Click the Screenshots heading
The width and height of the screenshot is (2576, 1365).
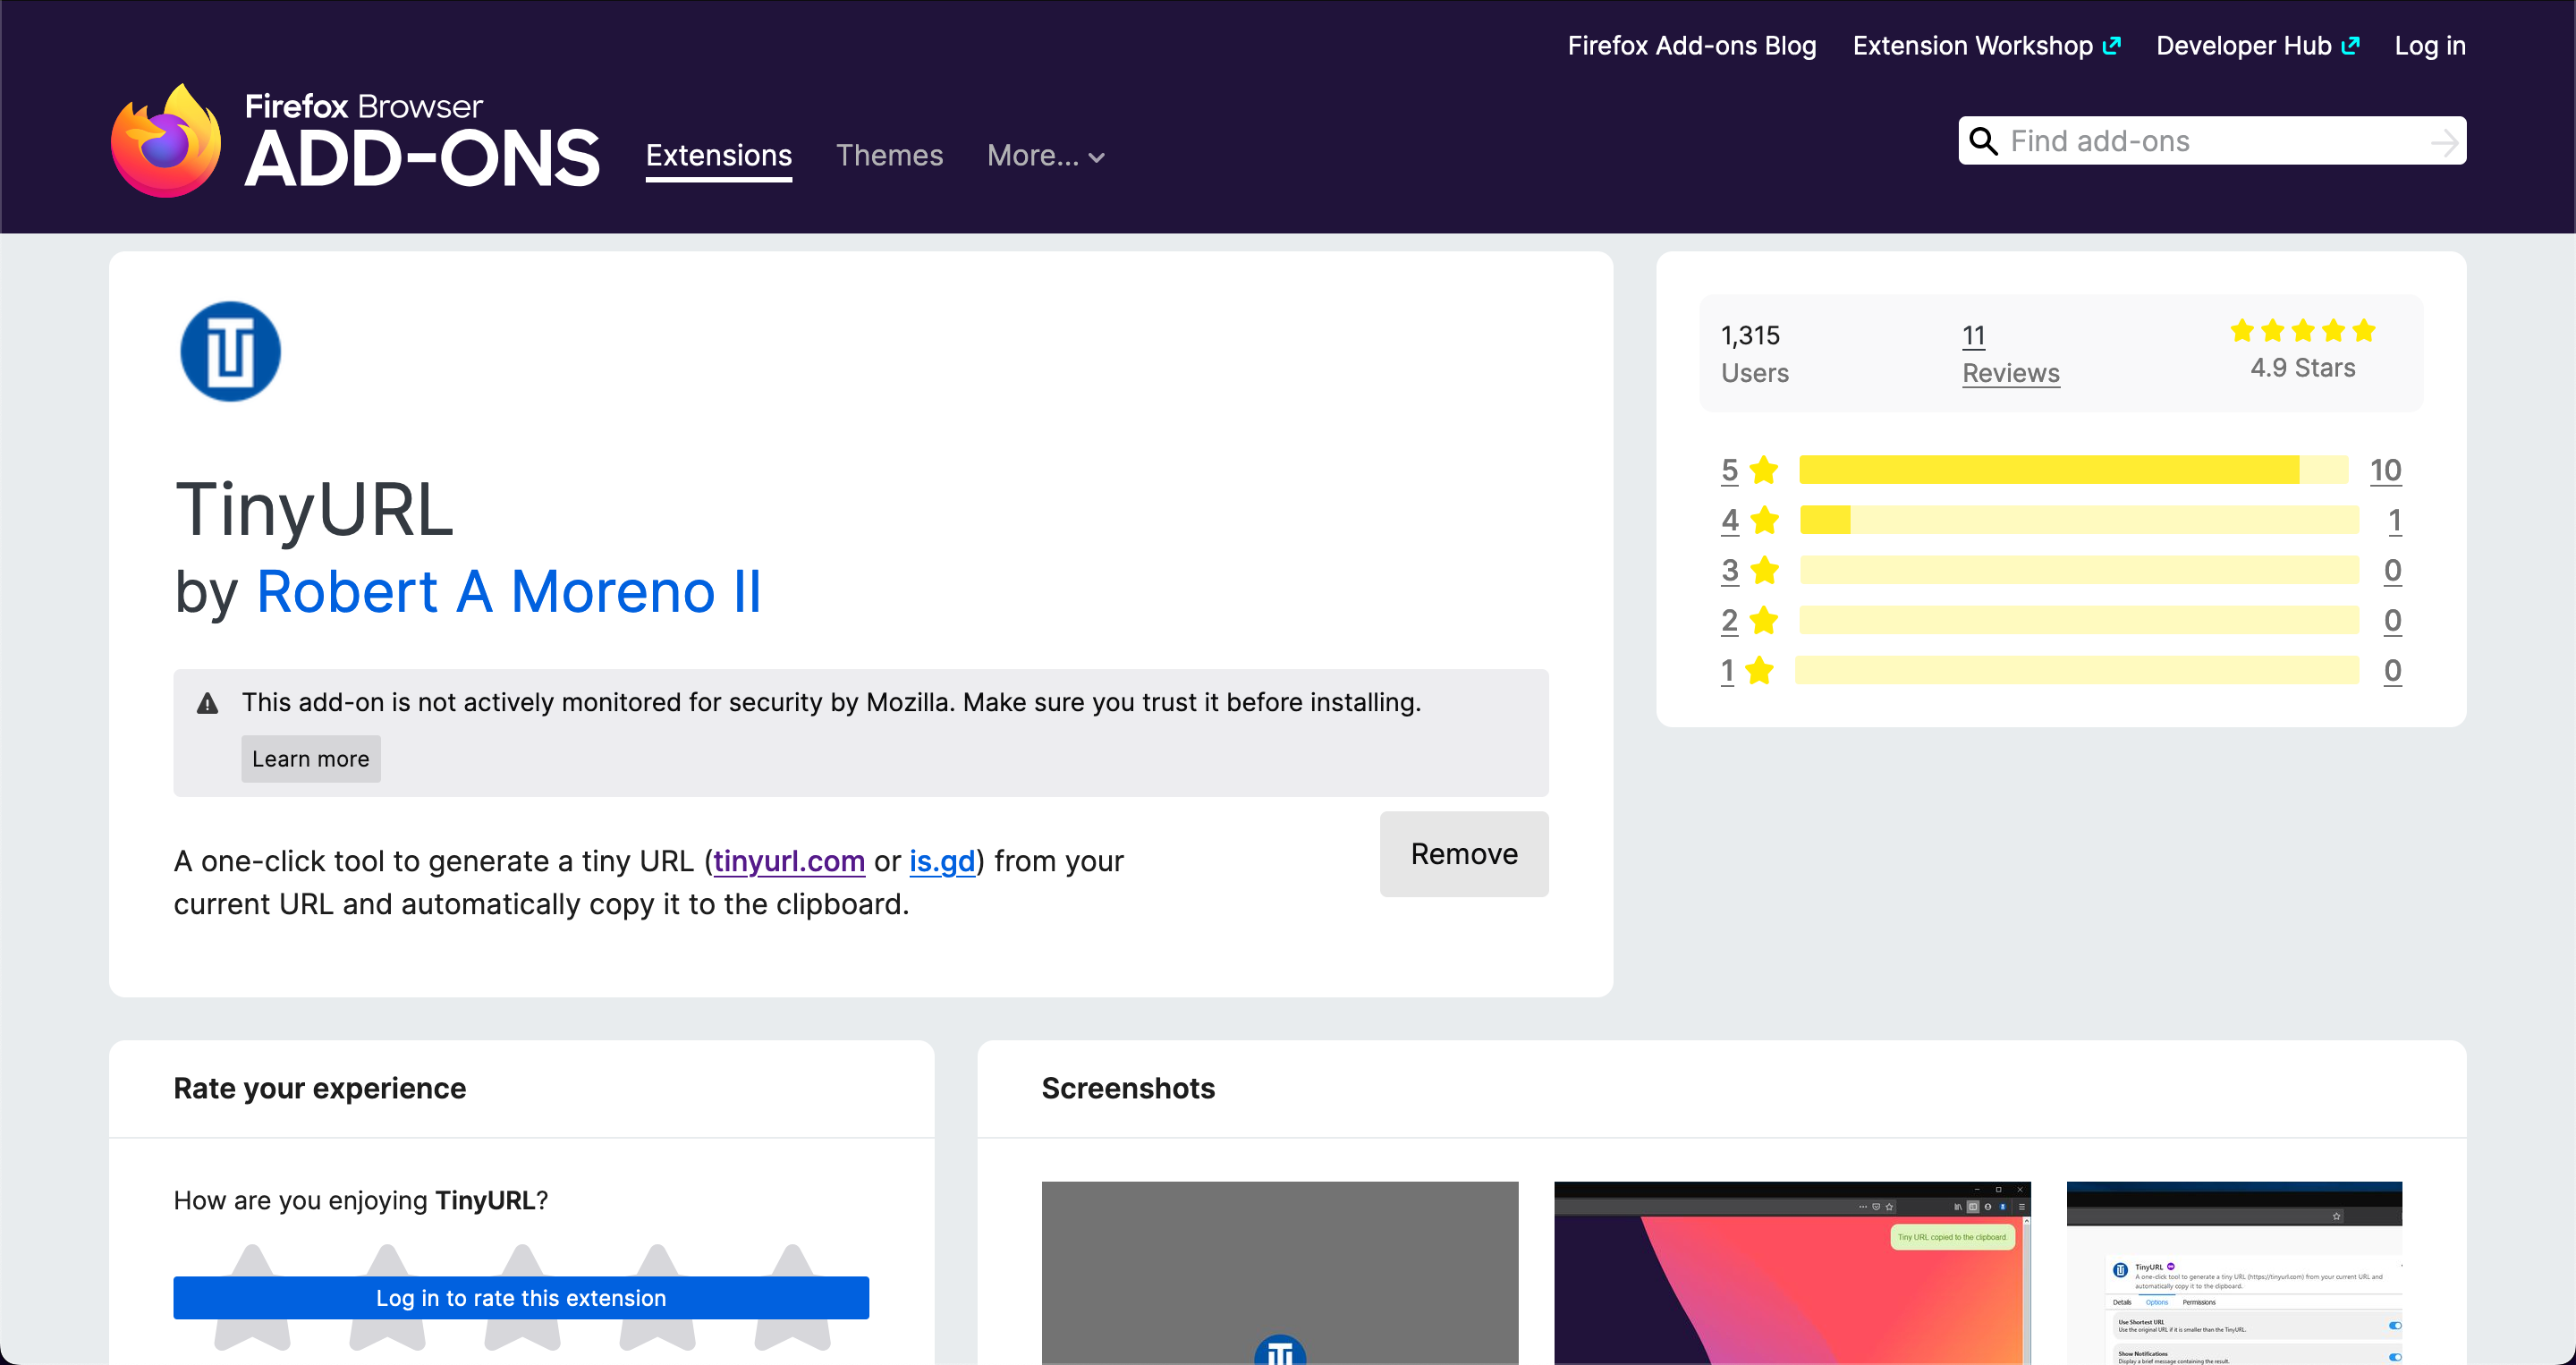[1128, 1088]
